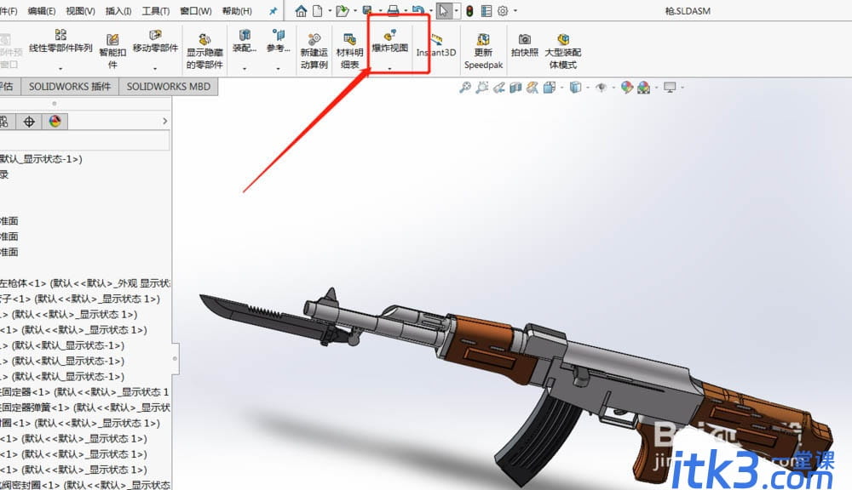
Task: Open the Exploded View (爆炸视图) tool
Action: [x=389, y=42]
